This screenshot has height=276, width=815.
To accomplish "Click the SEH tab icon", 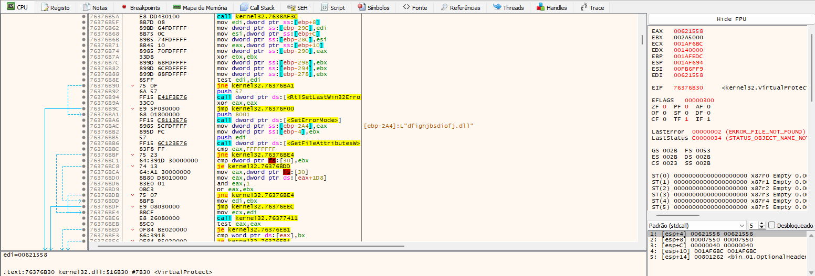I will coord(290,7).
